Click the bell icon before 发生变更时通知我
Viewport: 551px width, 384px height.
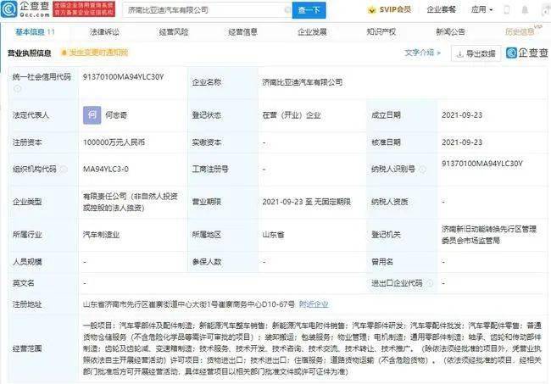(64, 53)
